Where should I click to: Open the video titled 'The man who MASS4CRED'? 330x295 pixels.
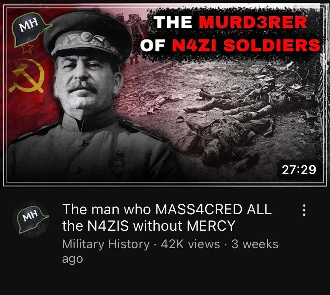[167, 217]
